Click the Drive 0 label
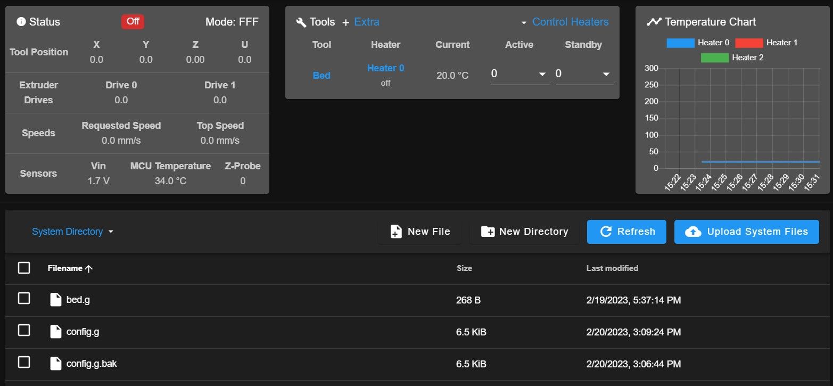Image resolution: width=833 pixels, height=386 pixels. pyautogui.click(x=121, y=85)
